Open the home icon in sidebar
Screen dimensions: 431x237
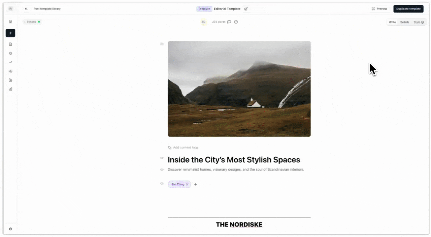click(11, 9)
